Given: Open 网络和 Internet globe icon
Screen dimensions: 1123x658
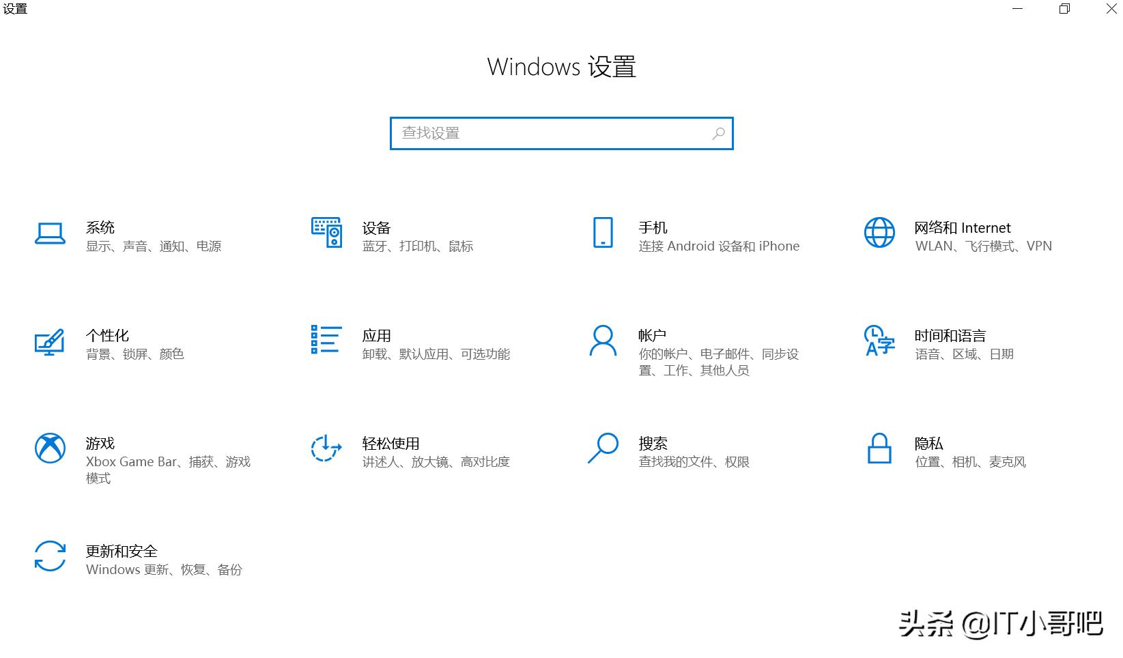Looking at the screenshot, I should 879,233.
